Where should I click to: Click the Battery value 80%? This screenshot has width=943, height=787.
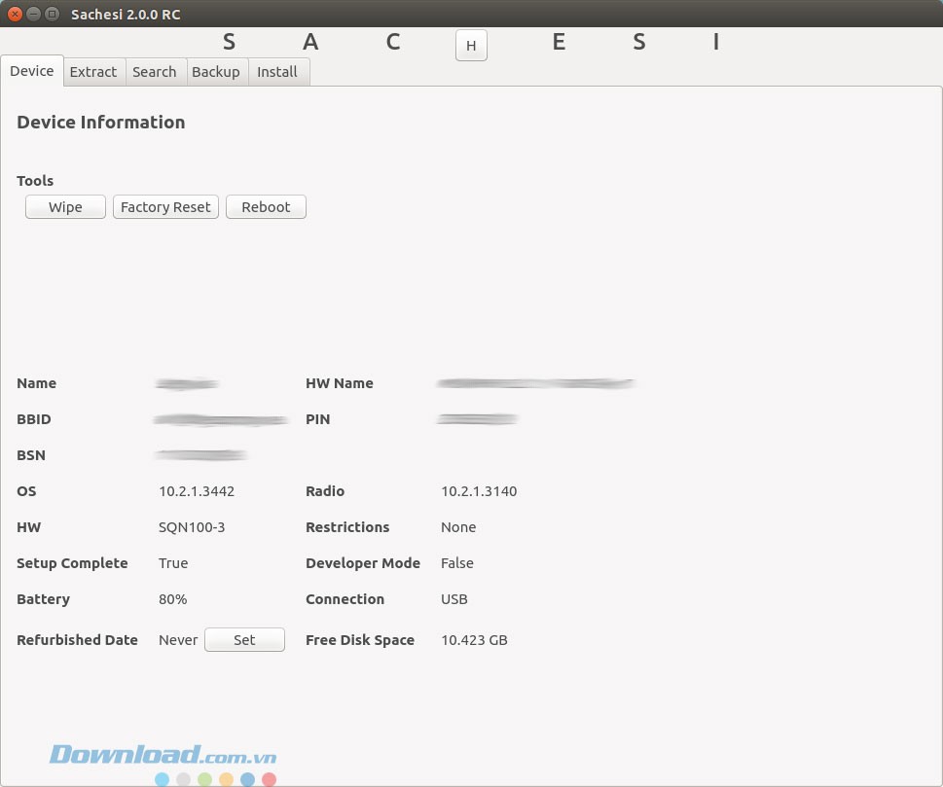click(173, 599)
